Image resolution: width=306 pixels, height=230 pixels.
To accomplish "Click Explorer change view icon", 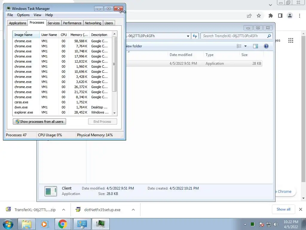I will pyautogui.click(x=239, y=46).
